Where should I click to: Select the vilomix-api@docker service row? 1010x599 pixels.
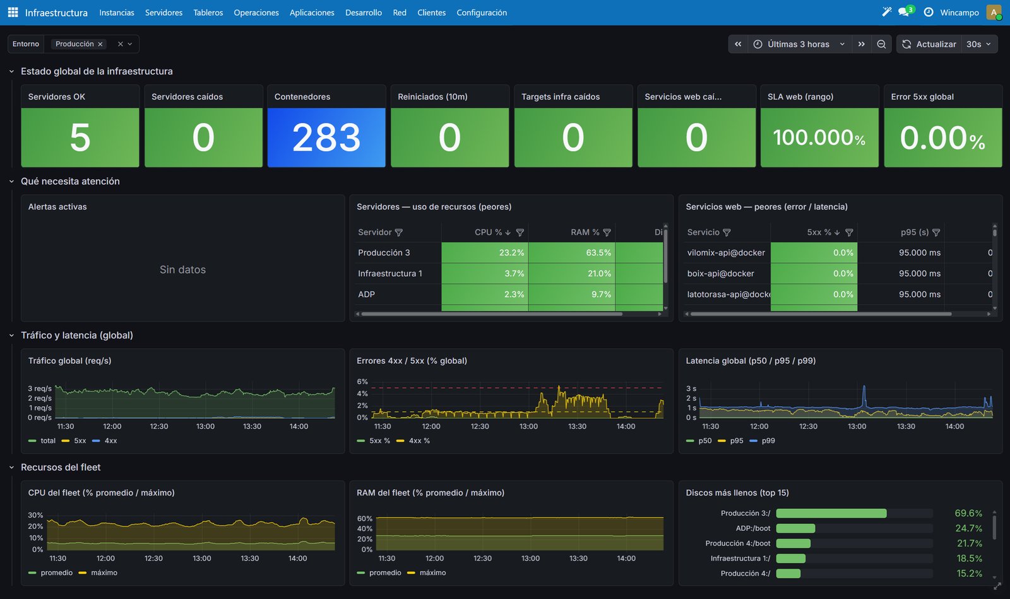click(838, 253)
